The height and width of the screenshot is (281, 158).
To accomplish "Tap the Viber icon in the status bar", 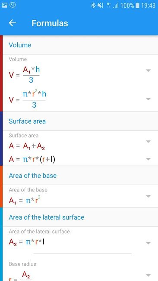I will point(13,5).
